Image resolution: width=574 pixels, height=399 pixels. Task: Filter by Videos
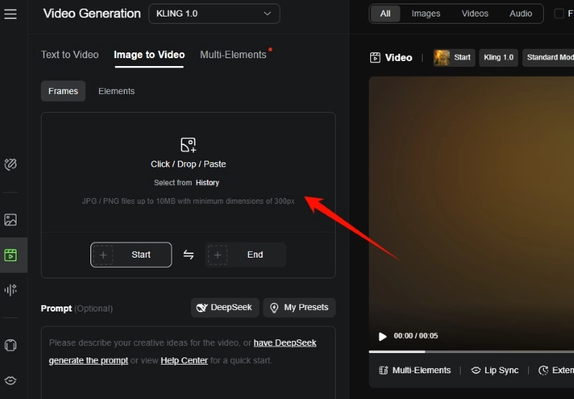(x=475, y=14)
